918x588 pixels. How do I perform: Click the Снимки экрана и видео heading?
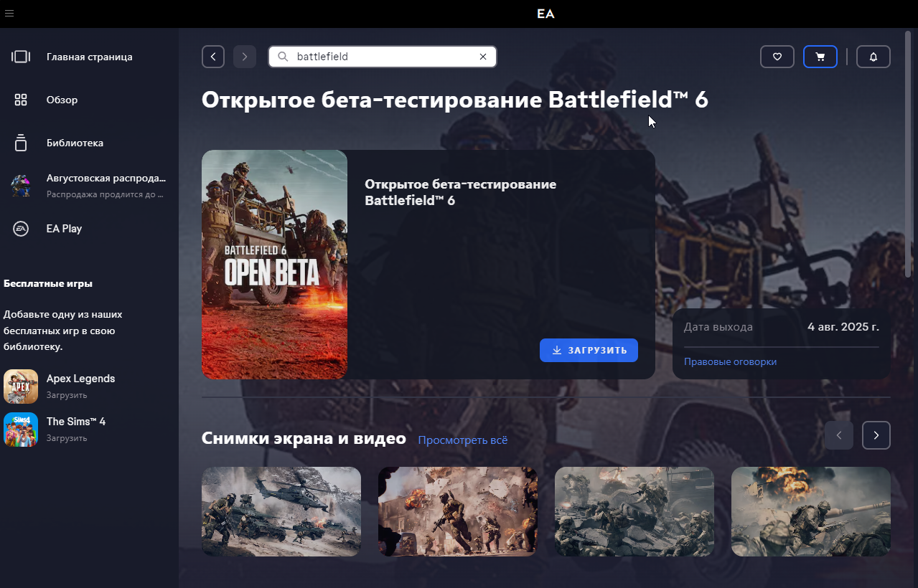304,438
